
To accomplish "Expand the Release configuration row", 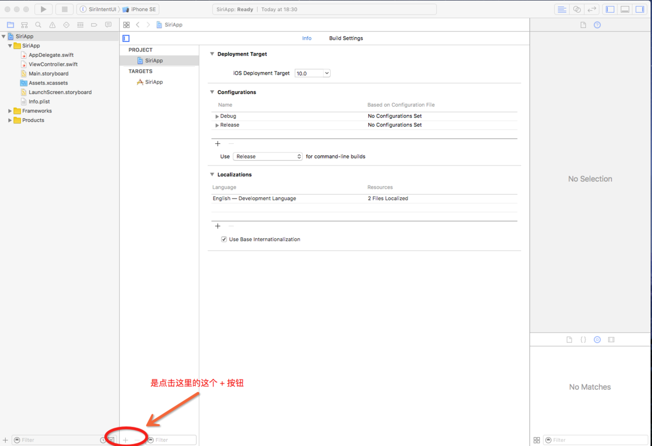I will [x=217, y=125].
